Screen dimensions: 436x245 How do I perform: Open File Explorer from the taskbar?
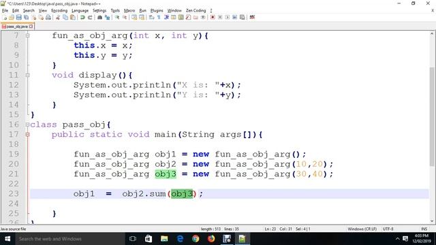click(x=164, y=239)
